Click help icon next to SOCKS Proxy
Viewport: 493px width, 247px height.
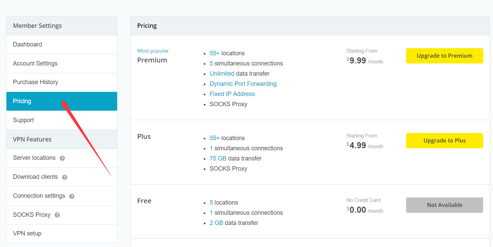(57, 215)
